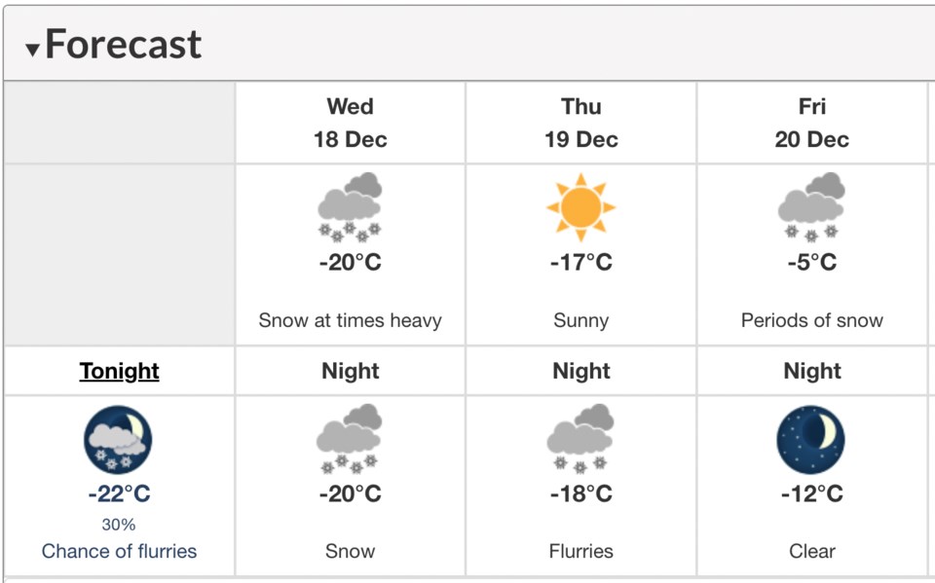This screenshot has width=935, height=583.
Task: Click the Periods of snow description
Action: tap(811, 320)
